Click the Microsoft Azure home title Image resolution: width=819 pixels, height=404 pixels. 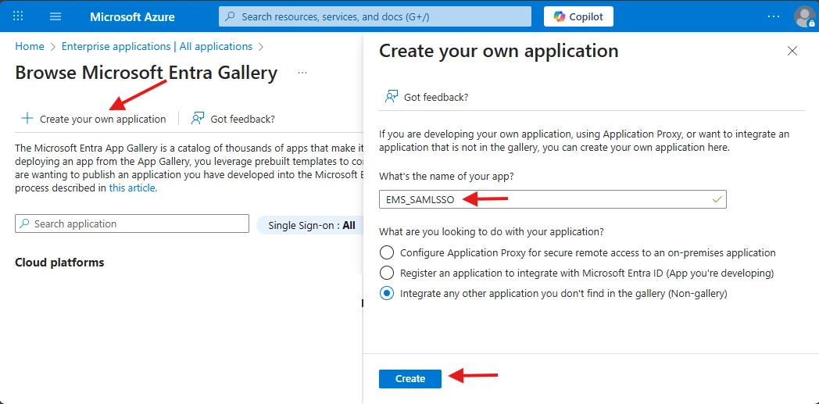(x=132, y=16)
